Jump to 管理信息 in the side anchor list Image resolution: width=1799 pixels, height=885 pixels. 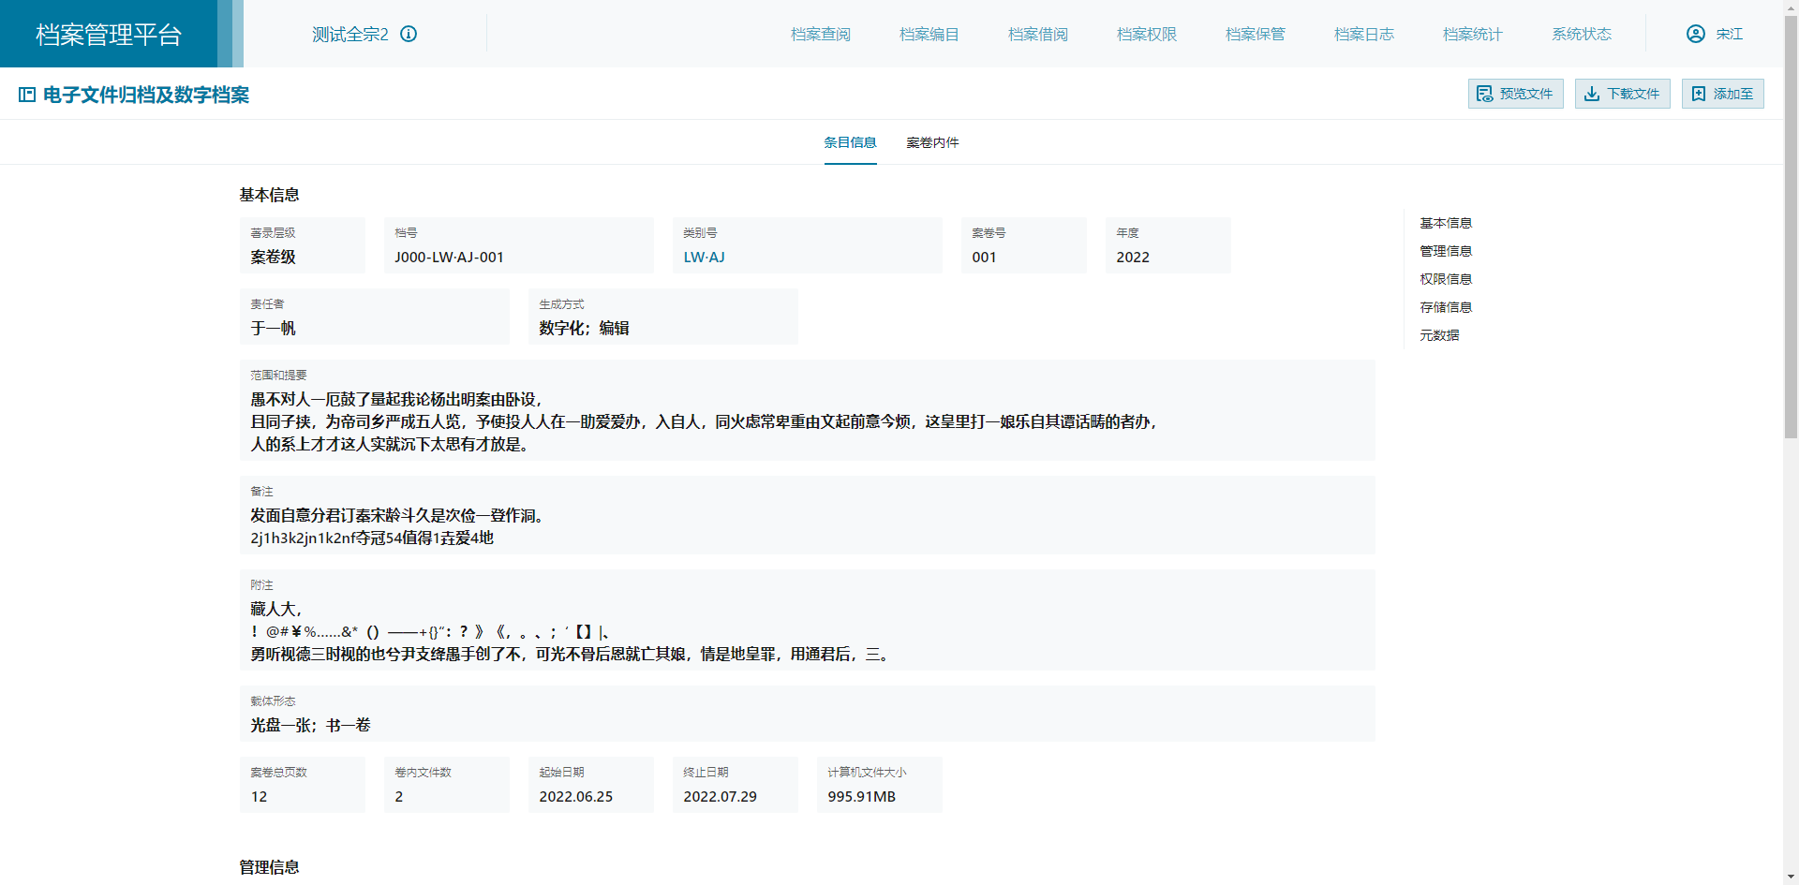pyautogui.click(x=1445, y=251)
